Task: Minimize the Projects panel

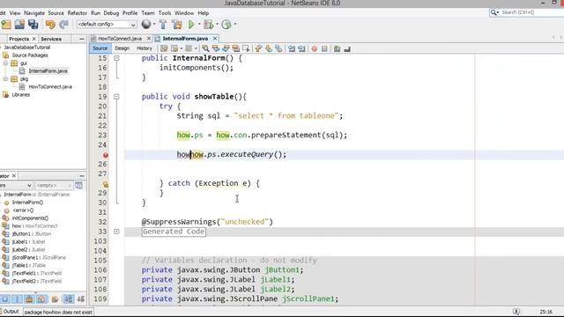Action: pos(82,39)
